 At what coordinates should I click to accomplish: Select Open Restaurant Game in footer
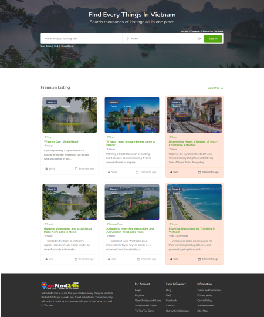tap(148, 301)
